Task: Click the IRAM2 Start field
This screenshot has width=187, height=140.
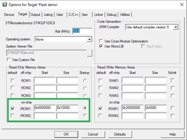Action: click(133, 116)
